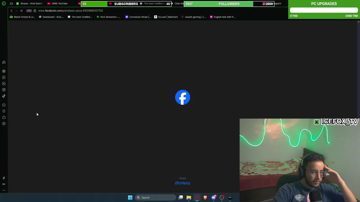Screen dimensions: 360x202
Task: Click the taskbar Search box
Action: click(155, 198)
